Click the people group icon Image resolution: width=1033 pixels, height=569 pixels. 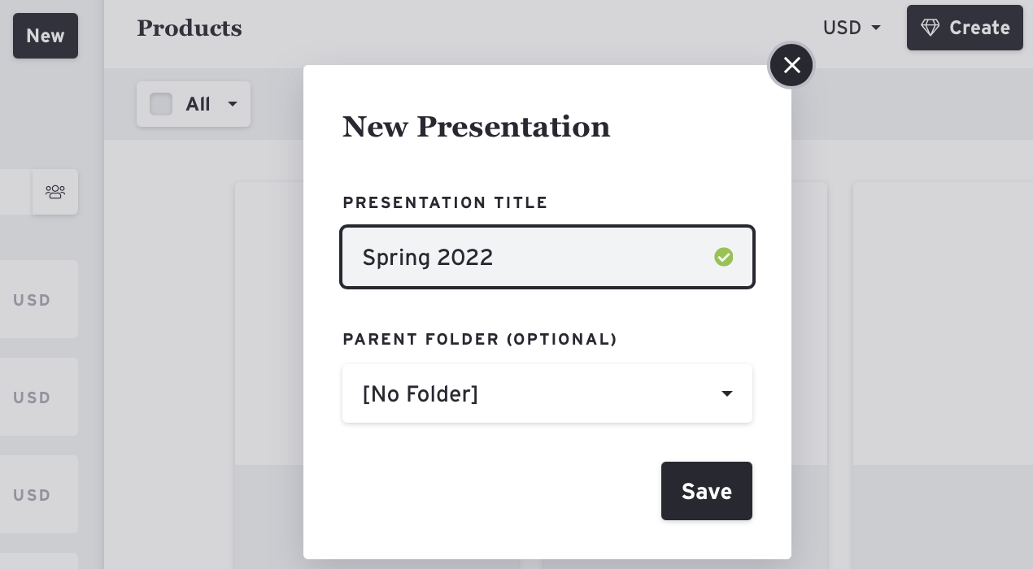tap(55, 192)
